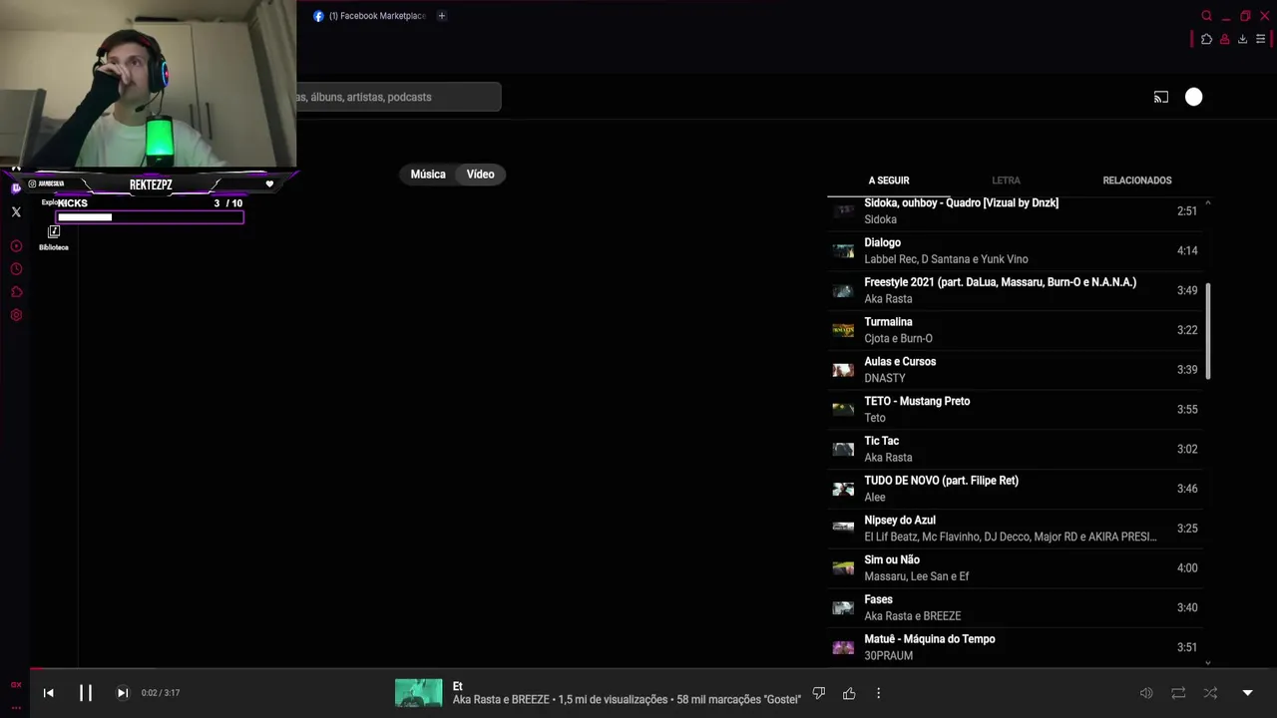
Task: Switch to Facebook Marketplace browser tab
Action: [371, 16]
